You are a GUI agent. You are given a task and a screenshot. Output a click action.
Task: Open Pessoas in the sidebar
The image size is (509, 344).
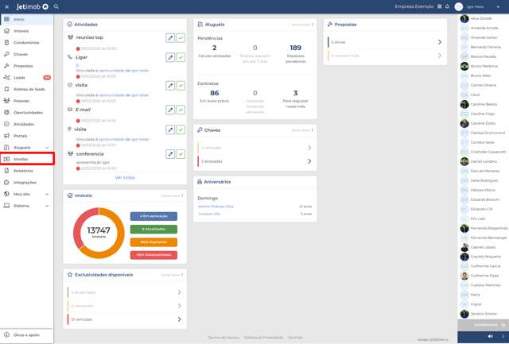tap(26, 101)
